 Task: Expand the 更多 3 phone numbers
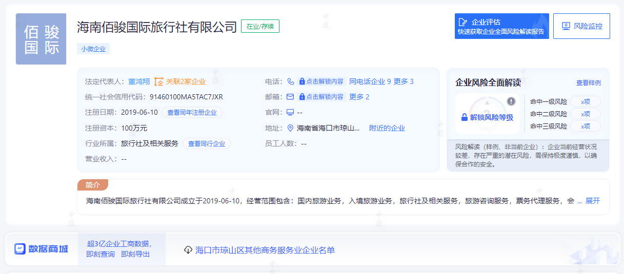pyautogui.click(x=403, y=81)
